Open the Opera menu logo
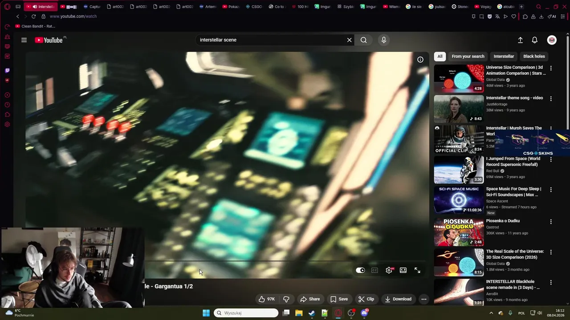This screenshot has width=570, height=320. pyautogui.click(x=7, y=7)
